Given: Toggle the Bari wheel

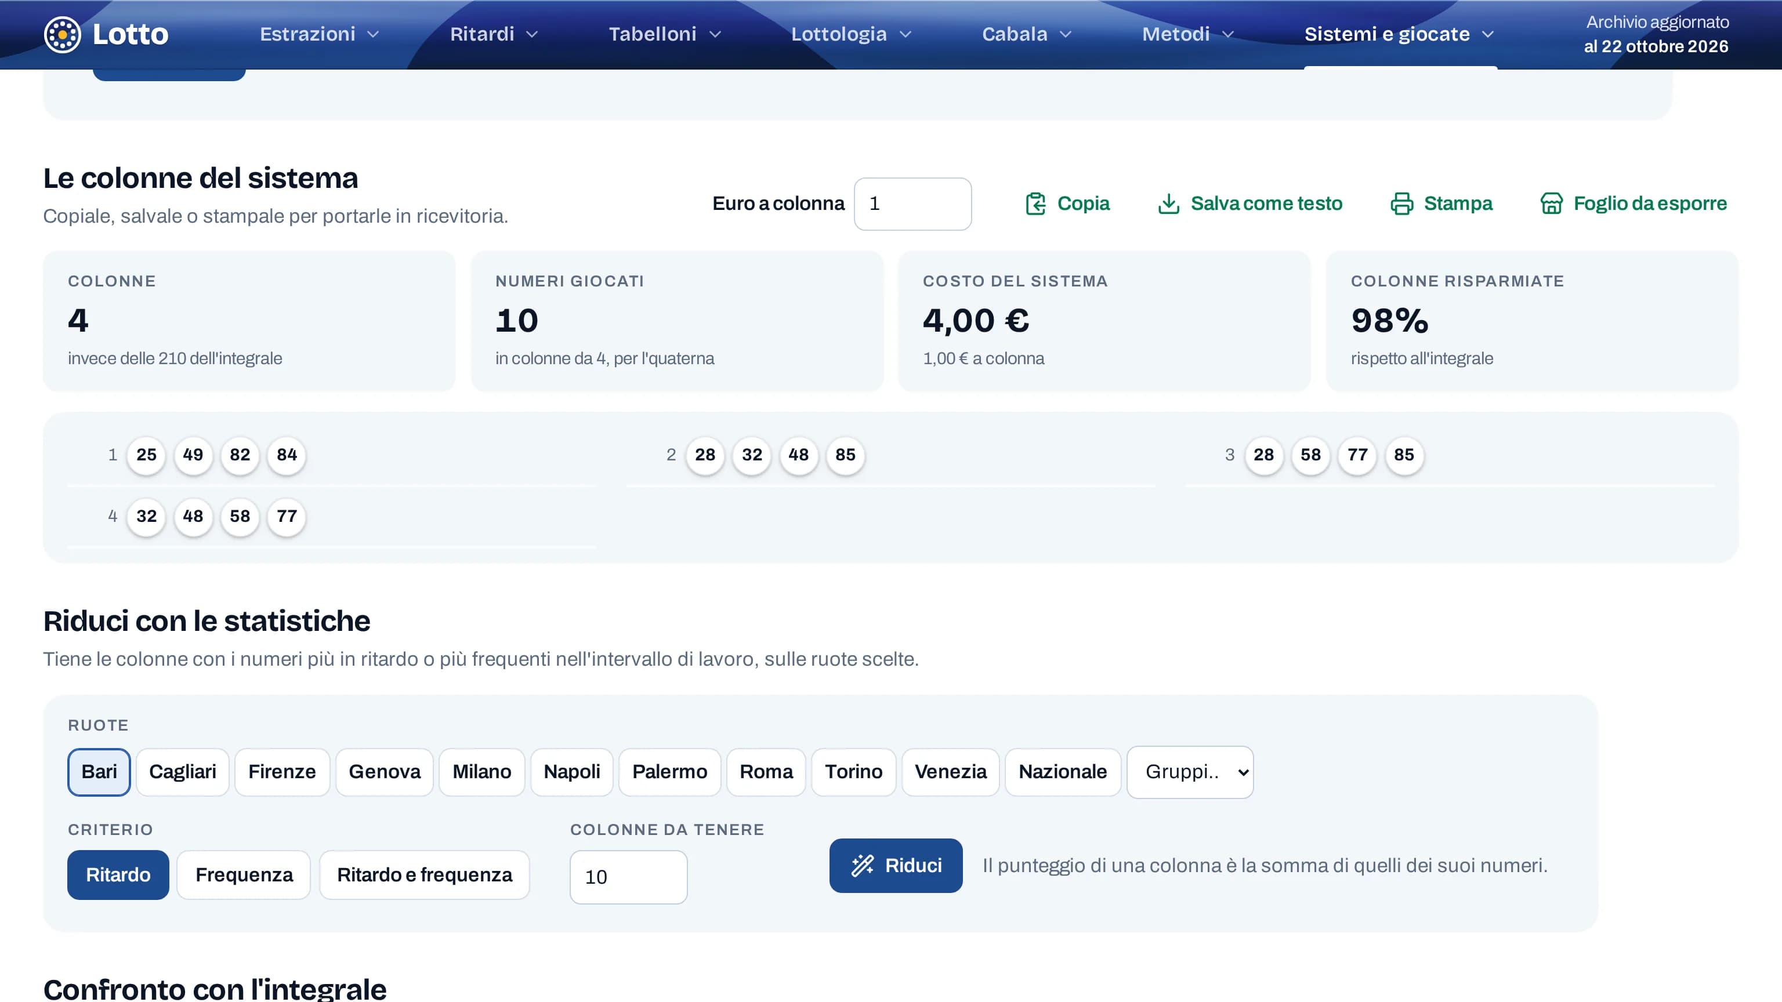Looking at the screenshot, I should [x=99, y=772].
